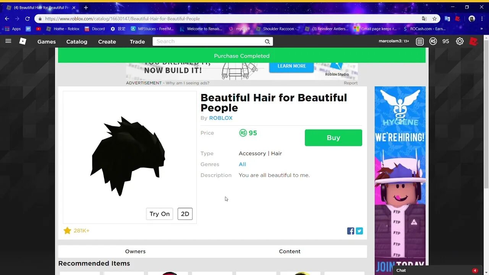Screen dimensions: 489x275
Task: Open the ROBLOX creator link
Action: coord(221,118)
